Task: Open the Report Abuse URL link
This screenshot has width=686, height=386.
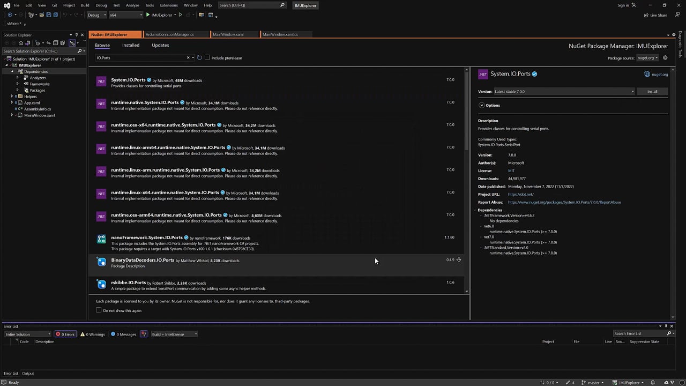Action: [564, 202]
